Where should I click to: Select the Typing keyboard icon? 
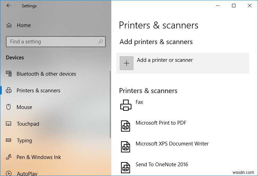click(9, 140)
